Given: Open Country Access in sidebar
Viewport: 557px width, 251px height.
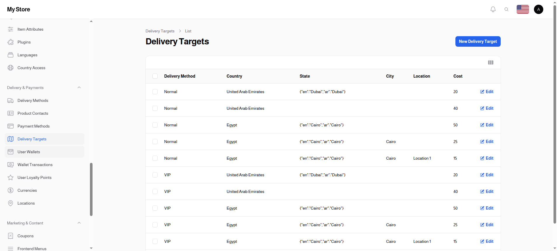Looking at the screenshot, I should (44, 68).
